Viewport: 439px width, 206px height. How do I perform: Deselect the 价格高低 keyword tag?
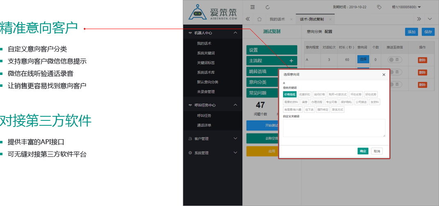click(x=289, y=94)
